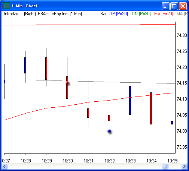Minimize the 1 Min. Chart window

(x=165, y=6)
